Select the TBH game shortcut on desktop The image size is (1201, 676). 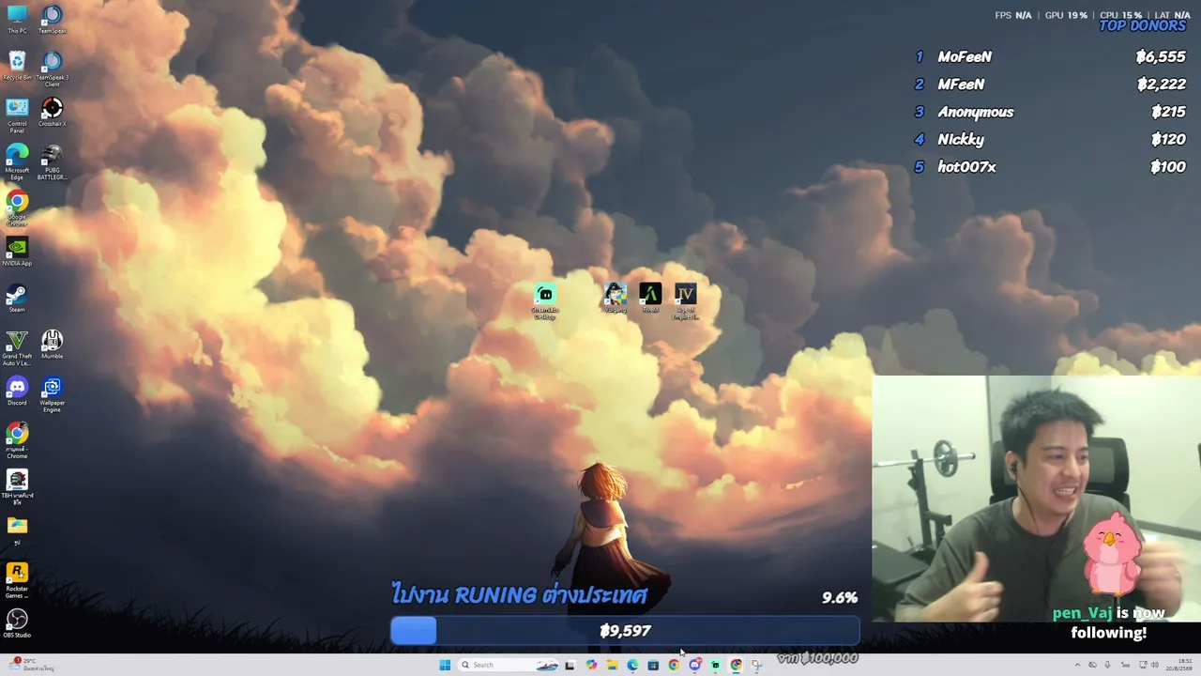click(x=17, y=486)
